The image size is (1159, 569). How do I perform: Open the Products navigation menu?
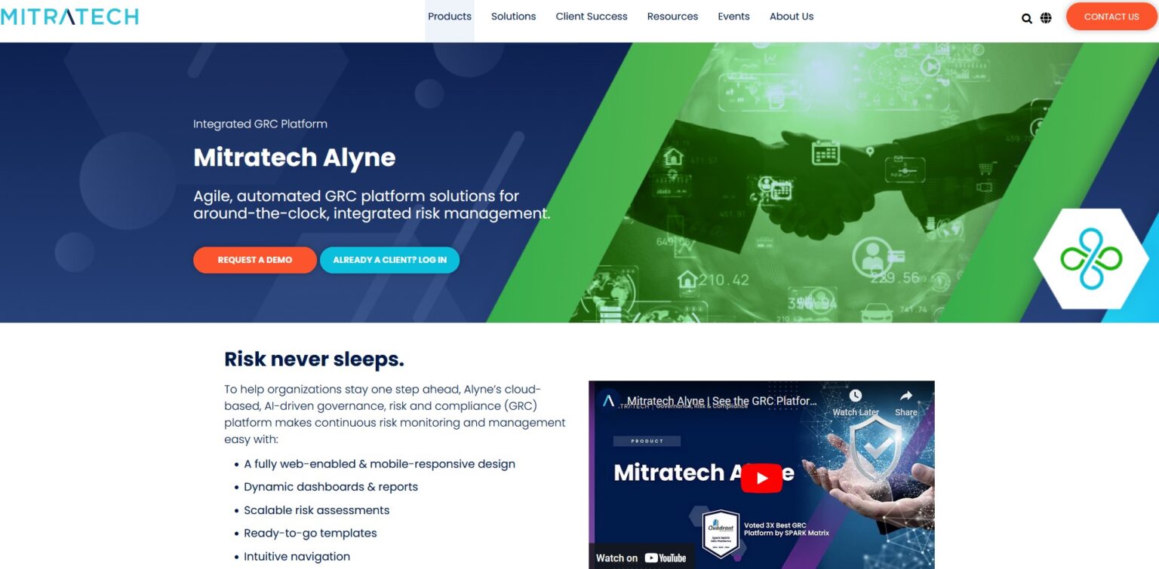[x=450, y=16]
